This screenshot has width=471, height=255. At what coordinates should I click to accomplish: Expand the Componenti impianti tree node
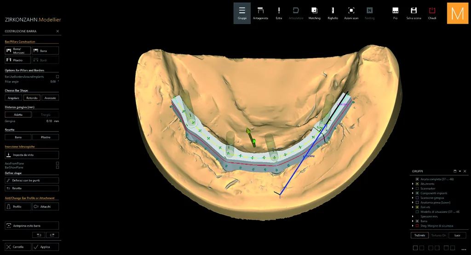click(413, 193)
